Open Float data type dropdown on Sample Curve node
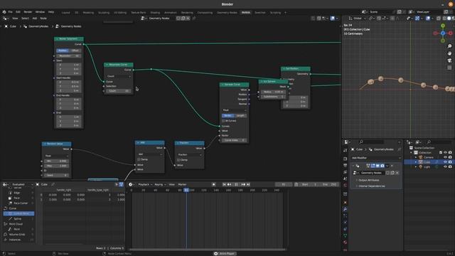Image resolution: width=455 pixels, height=256 pixels. tap(234, 110)
